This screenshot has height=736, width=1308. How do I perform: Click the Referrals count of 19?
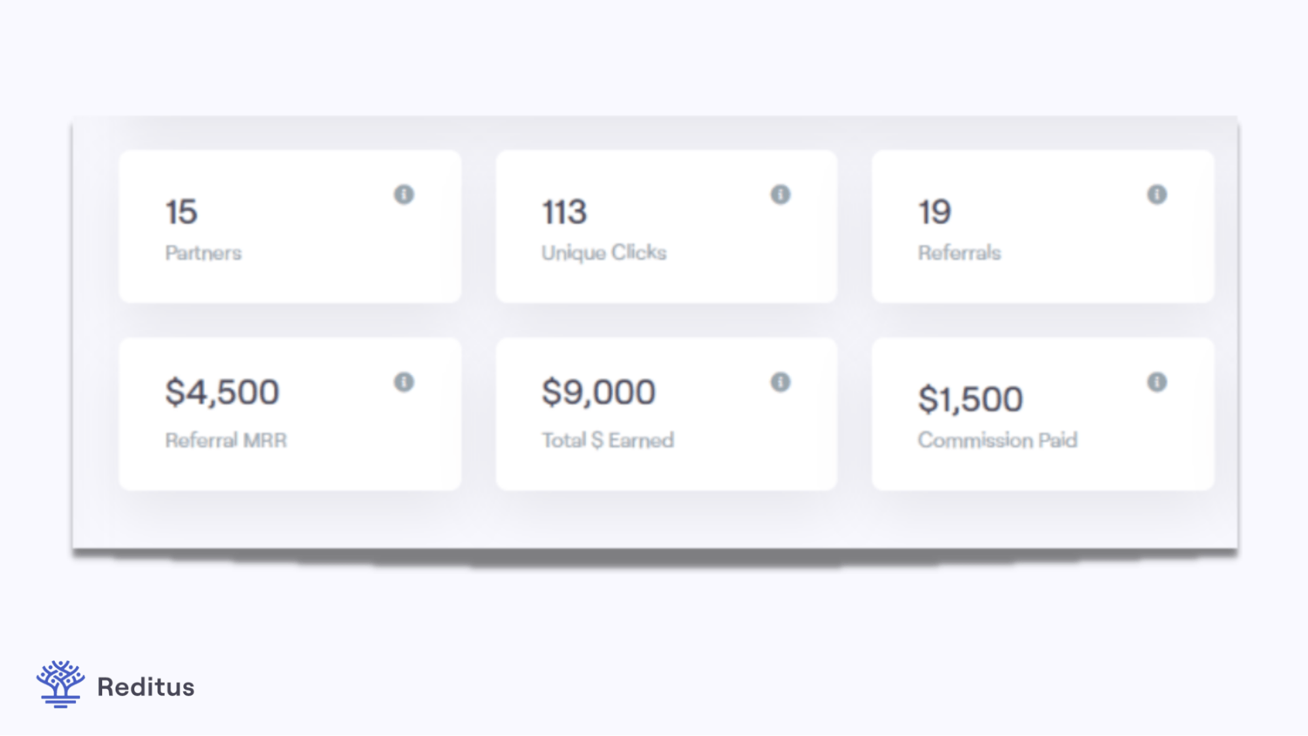click(x=936, y=211)
